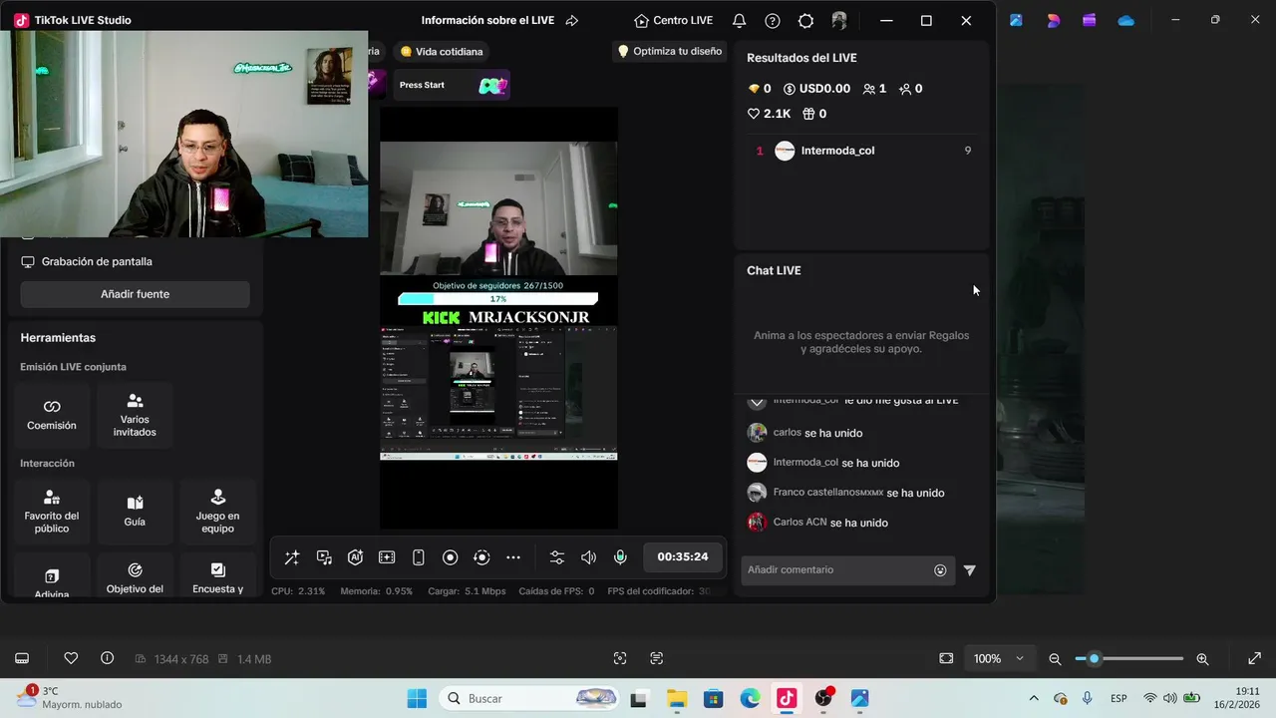Click the zoom out magnifier
Screen dimensions: 1276x718
[1055, 659]
